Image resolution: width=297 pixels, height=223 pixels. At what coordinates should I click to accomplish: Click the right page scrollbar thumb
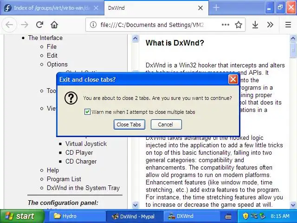click(x=293, y=50)
